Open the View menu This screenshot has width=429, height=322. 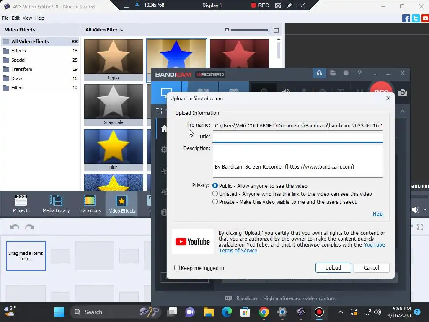pyautogui.click(x=27, y=18)
